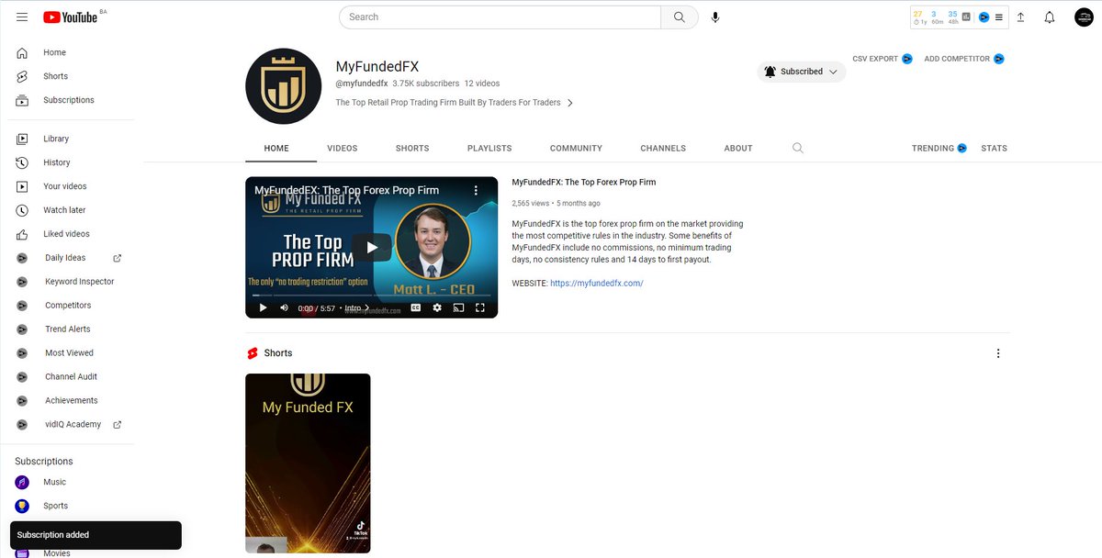Toggle closed captions on the video
Image resolution: width=1102 pixels, height=558 pixels.
[416, 307]
